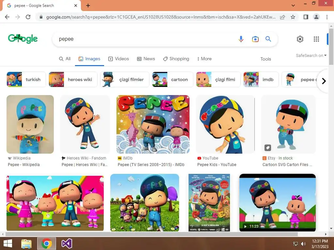Click the blue magnifier search button
Viewport: 334px width, 250px height.
[268, 39]
